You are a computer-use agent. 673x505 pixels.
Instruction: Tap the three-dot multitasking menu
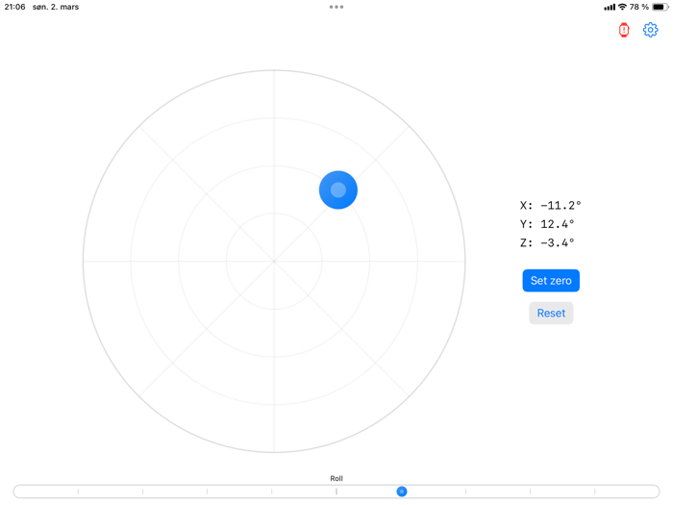click(x=336, y=7)
